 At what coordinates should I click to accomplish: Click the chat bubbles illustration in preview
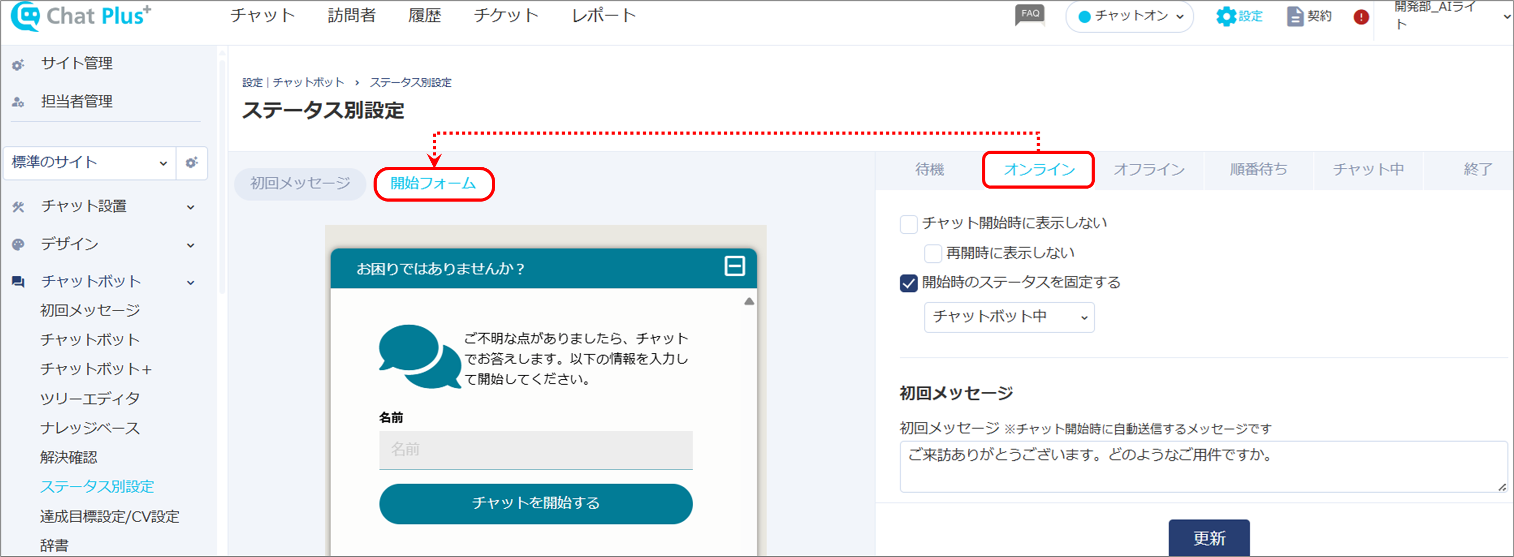click(x=420, y=356)
